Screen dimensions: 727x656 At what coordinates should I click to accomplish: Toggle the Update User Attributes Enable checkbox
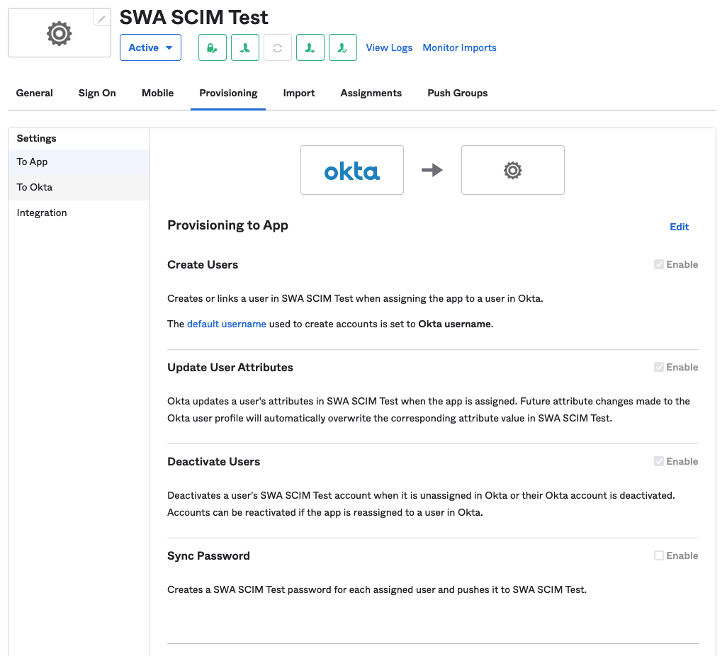click(659, 367)
